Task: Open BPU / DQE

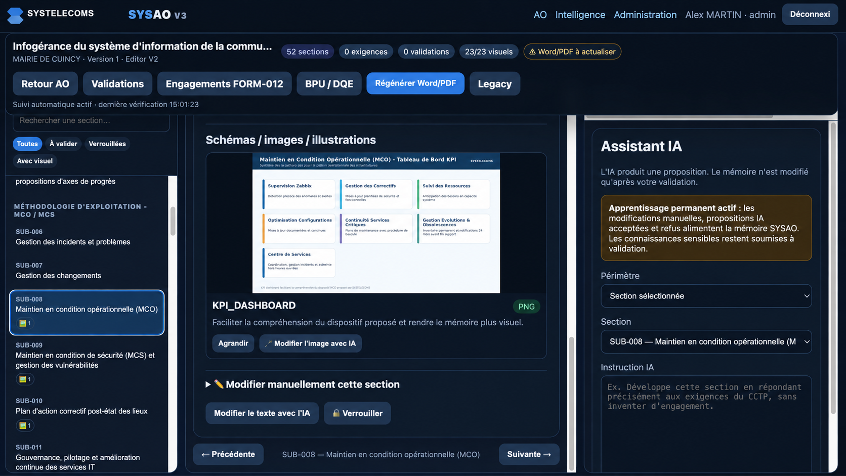Action: (329, 84)
